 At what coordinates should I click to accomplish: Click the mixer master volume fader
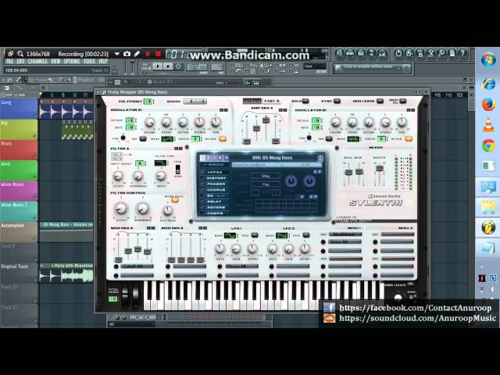(x=379, y=169)
